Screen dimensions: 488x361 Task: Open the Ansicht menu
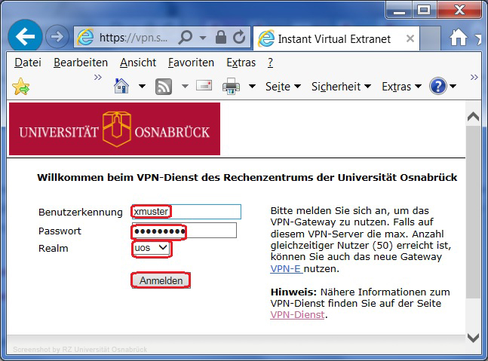tap(138, 63)
